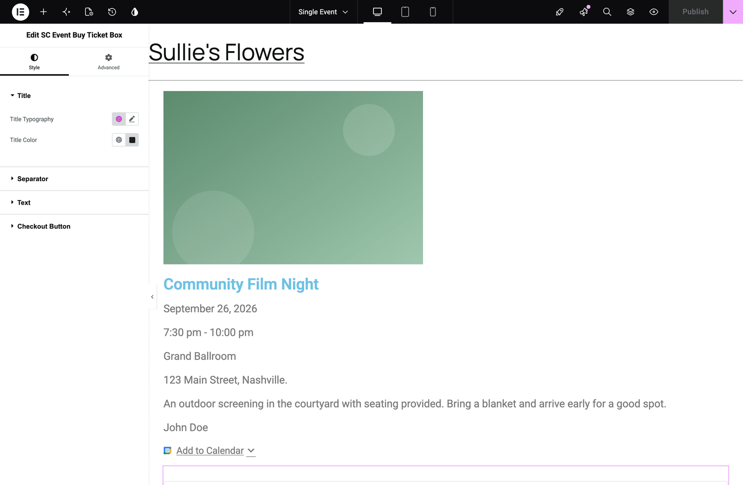Open the Elementor AI sparkle icon
743x485 pixels.
[x=66, y=12]
